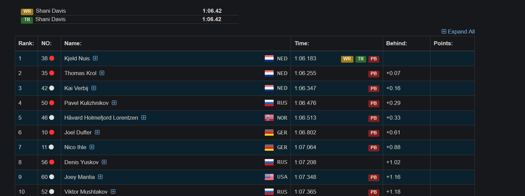The height and width of the screenshot is (196, 525).
Task: Click gold WR badge in Nuis time
Action: 347,59
